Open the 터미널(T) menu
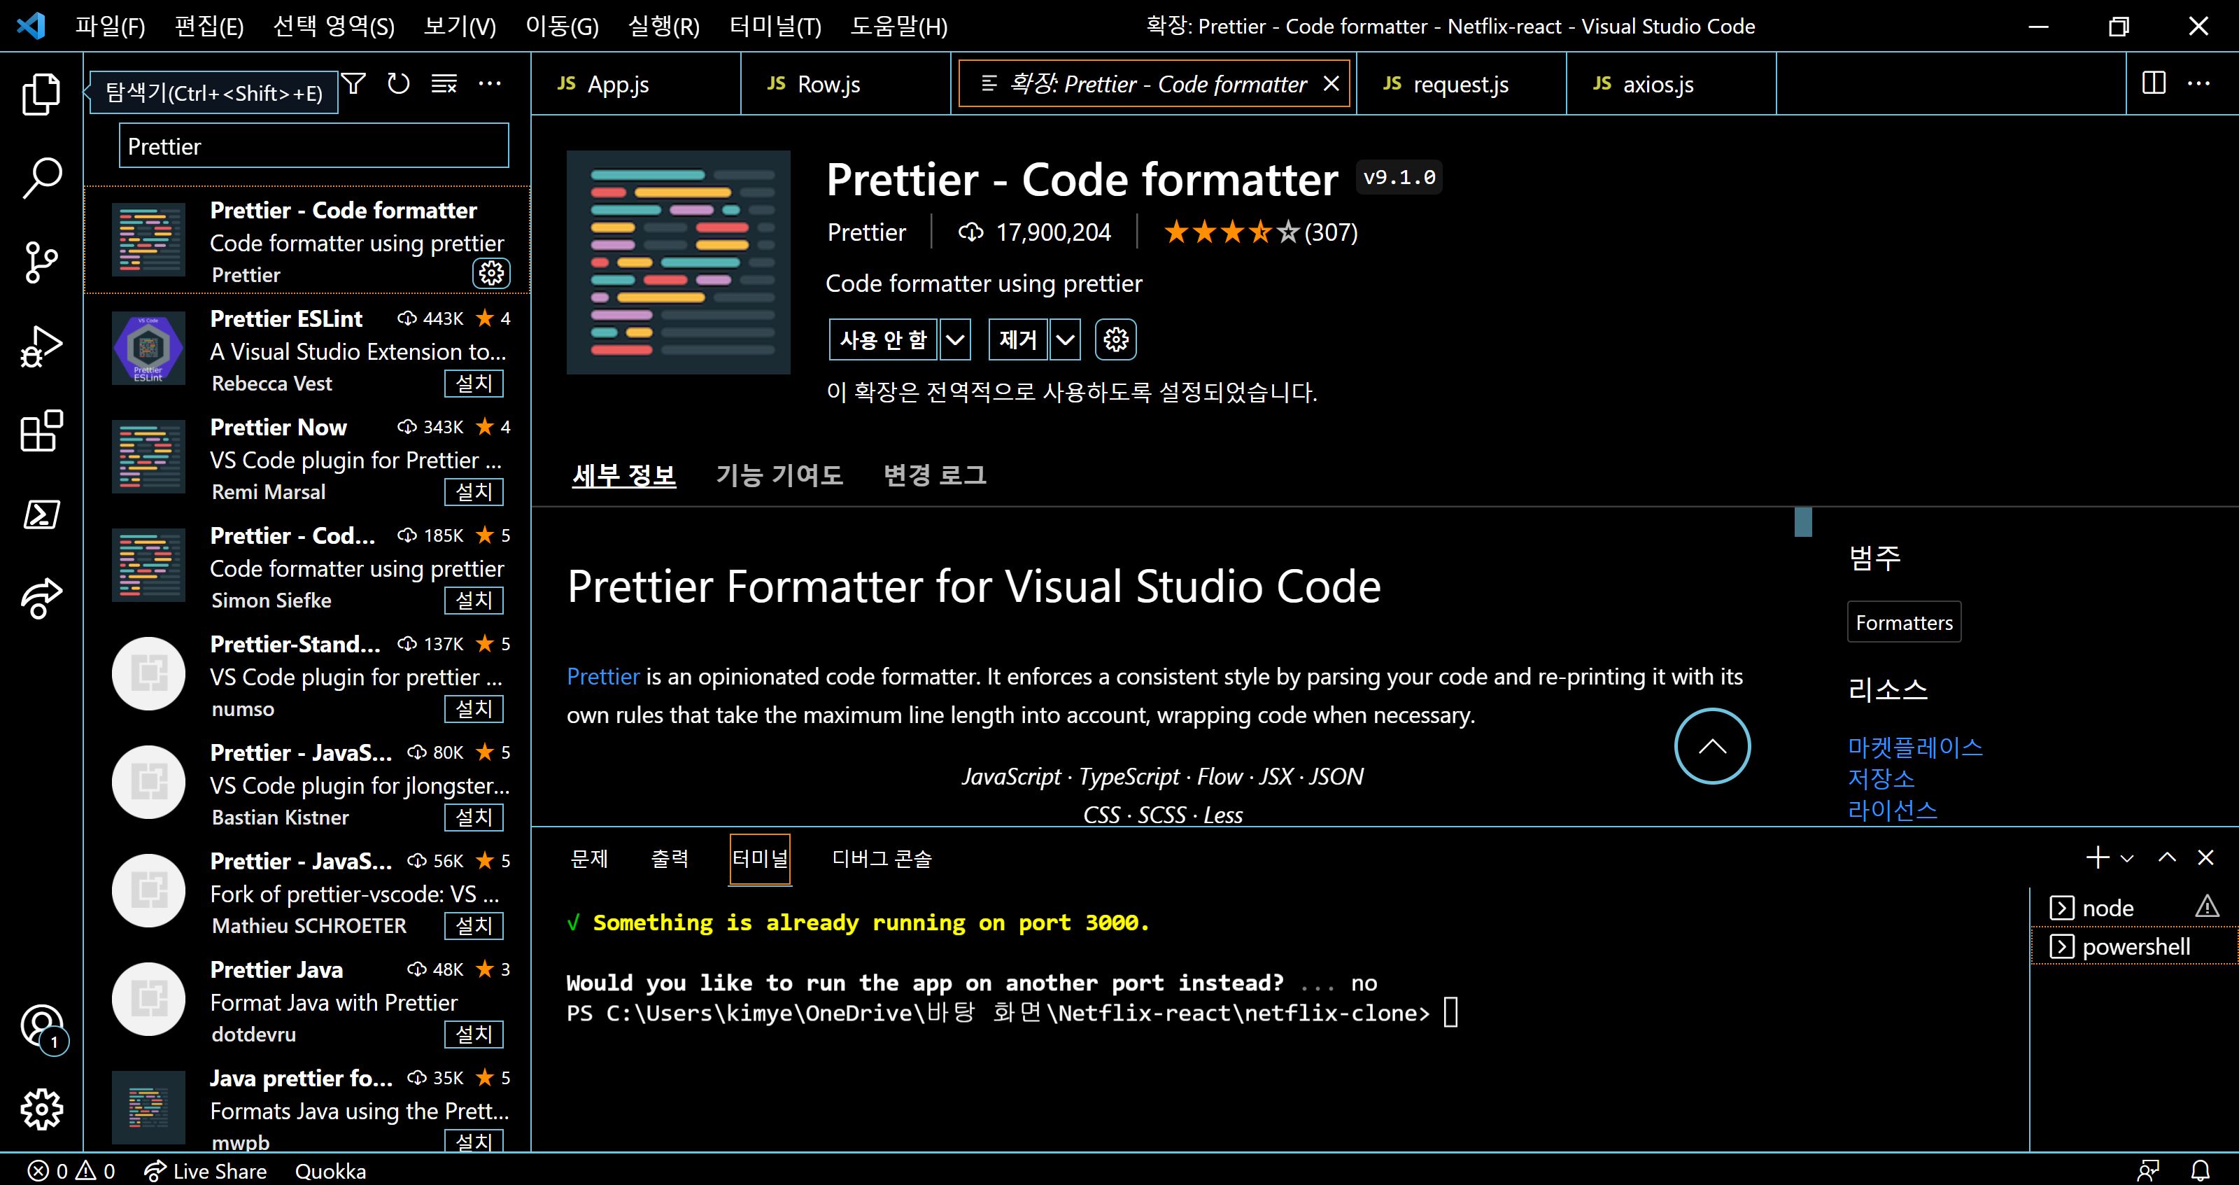The width and height of the screenshot is (2239, 1185). [x=775, y=26]
